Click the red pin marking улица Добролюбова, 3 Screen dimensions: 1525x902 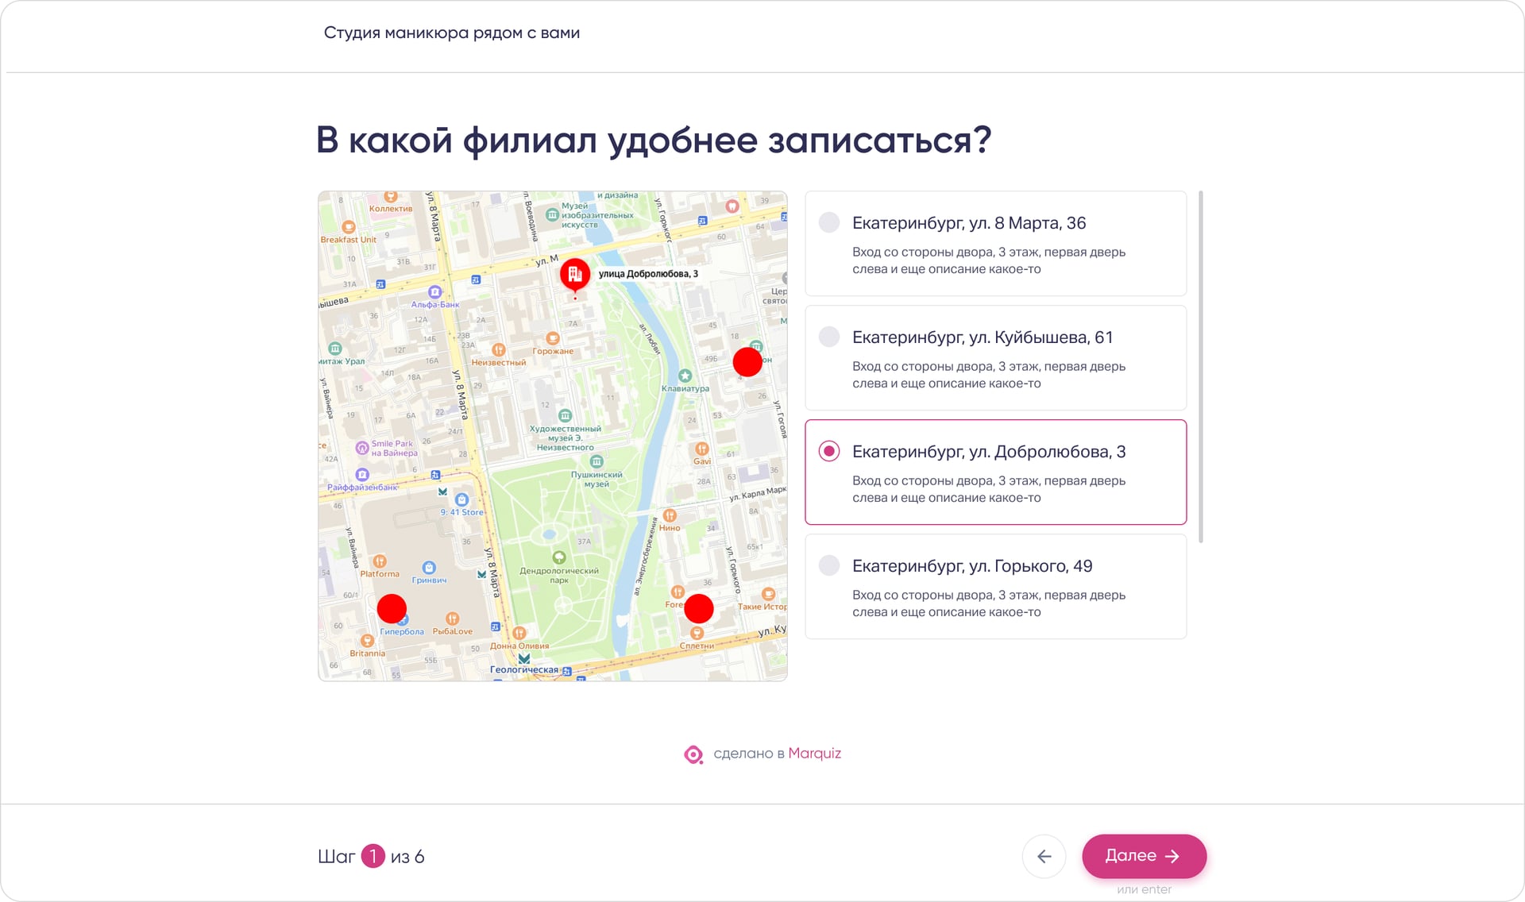(574, 274)
